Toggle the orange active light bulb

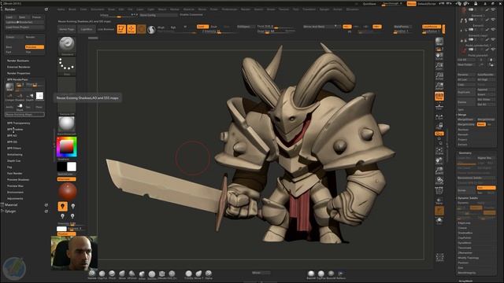[x=62, y=206]
